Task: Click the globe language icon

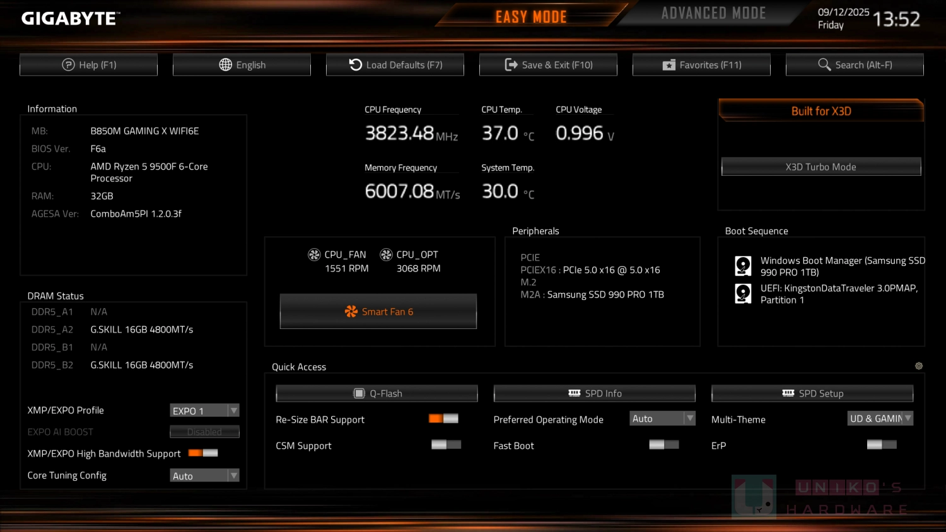Action: (x=226, y=65)
